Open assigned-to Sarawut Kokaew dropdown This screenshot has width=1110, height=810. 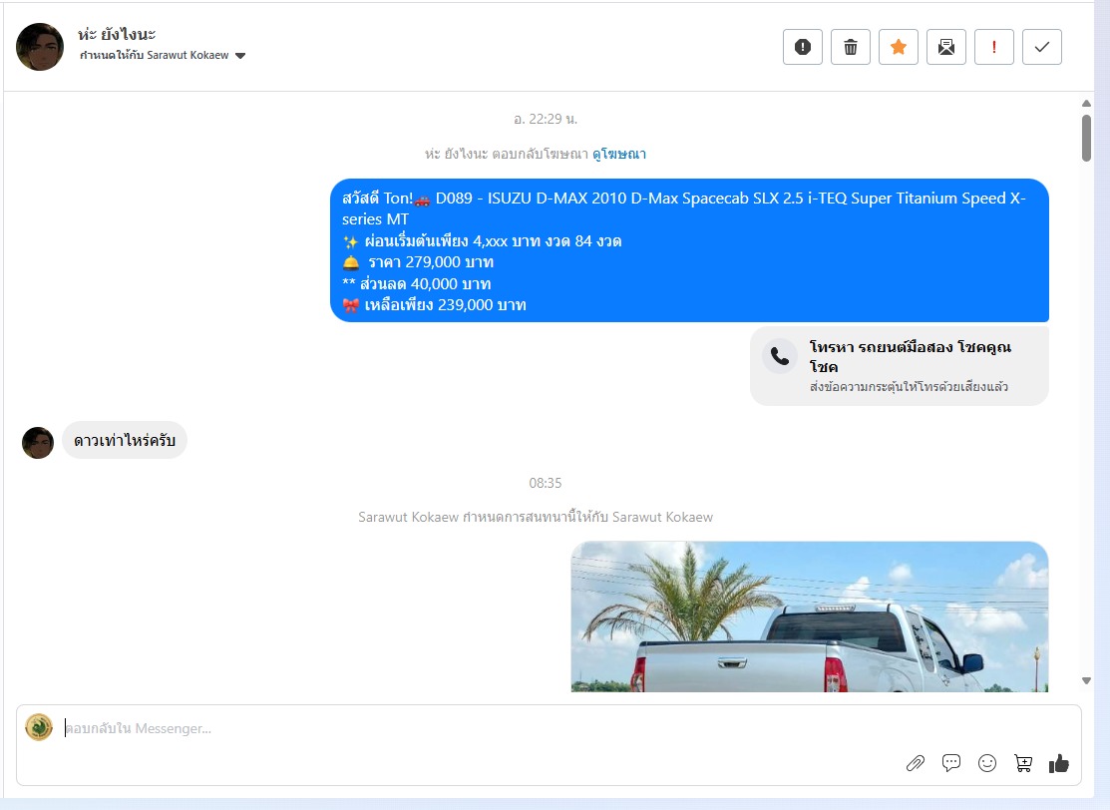click(163, 55)
